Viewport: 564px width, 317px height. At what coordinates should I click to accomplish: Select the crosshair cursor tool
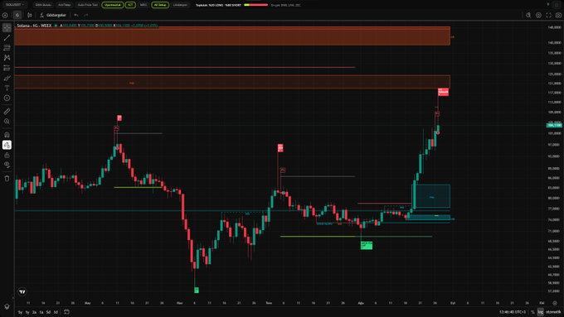click(7, 27)
